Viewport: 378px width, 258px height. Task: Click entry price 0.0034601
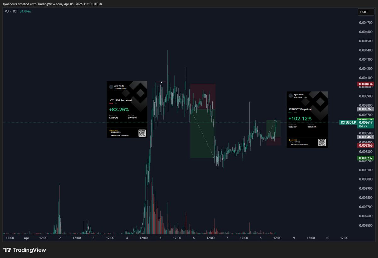click(x=293, y=127)
